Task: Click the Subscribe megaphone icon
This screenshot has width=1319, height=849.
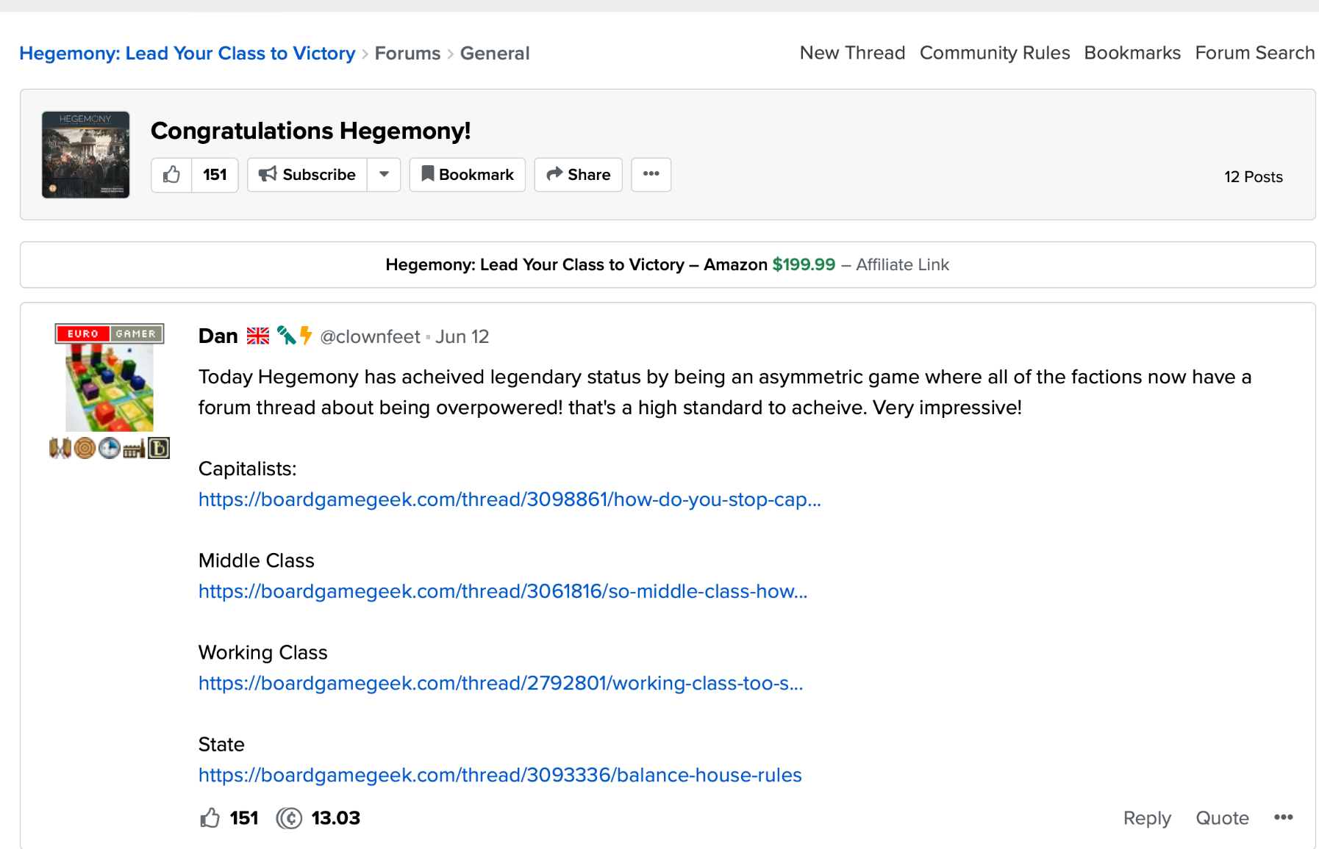Action: coord(268,175)
